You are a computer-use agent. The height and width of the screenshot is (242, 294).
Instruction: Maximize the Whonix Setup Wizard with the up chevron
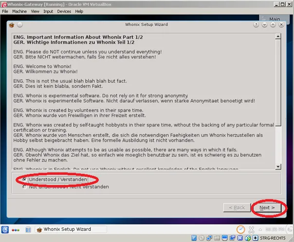click(x=273, y=24)
